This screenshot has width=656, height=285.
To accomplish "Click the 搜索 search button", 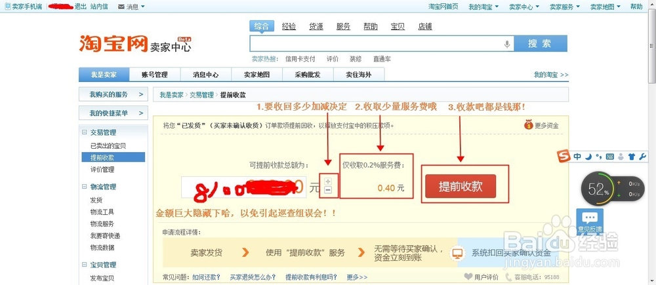I will coord(541,43).
